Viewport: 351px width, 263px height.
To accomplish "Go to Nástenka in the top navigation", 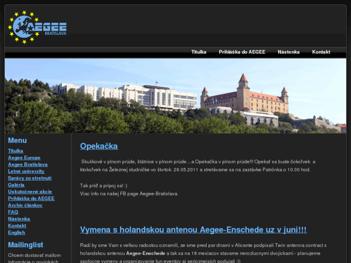I will point(289,52).
